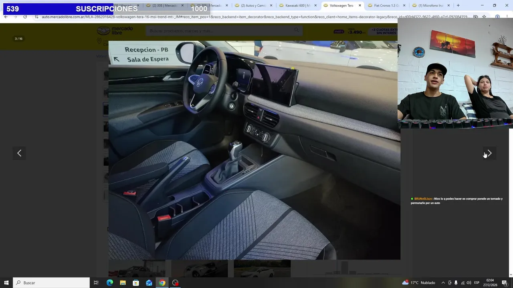The image size is (513, 288).
Task: Expand the hidden system tray icons
Action: tap(443, 283)
